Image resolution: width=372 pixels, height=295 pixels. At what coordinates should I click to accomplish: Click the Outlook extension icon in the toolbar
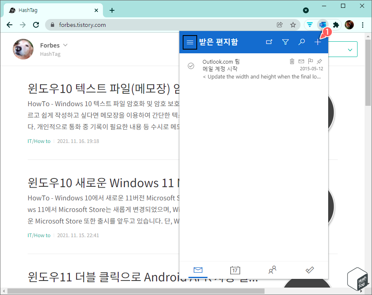point(323,25)
